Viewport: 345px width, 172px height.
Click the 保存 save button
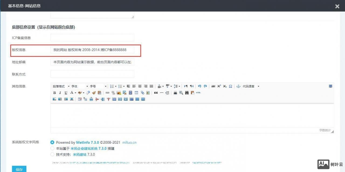pos(19,169)
